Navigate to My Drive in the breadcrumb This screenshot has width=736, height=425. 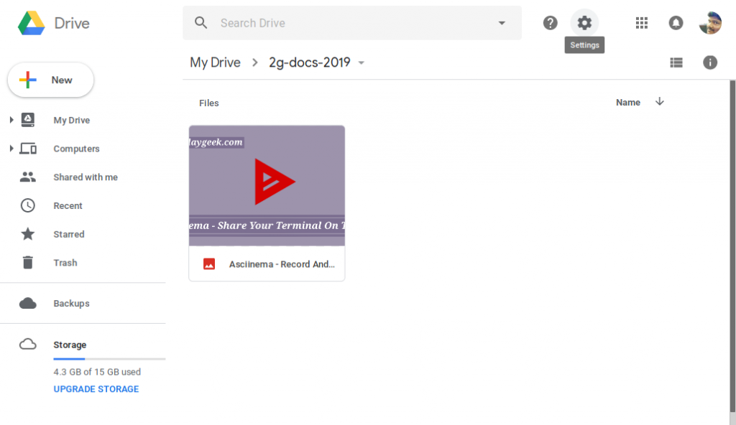click(x=215, y=62)
